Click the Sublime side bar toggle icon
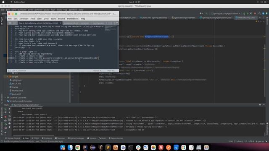 [9, 71]
